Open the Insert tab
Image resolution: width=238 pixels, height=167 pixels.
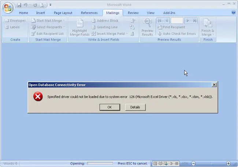[x=40, y=13]
